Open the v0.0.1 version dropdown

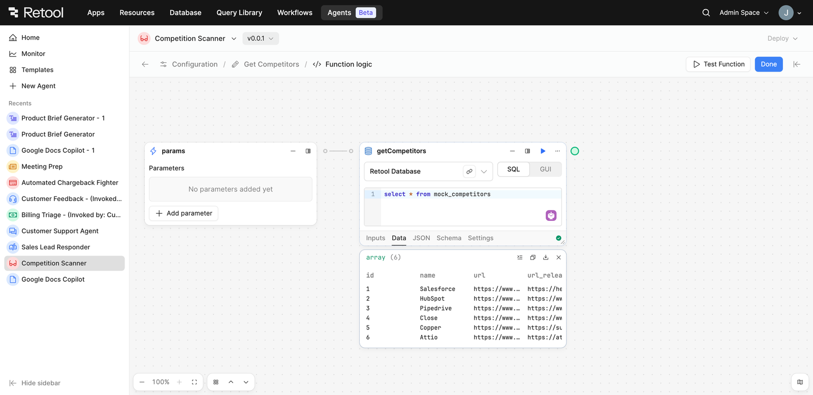pos(261,39)
